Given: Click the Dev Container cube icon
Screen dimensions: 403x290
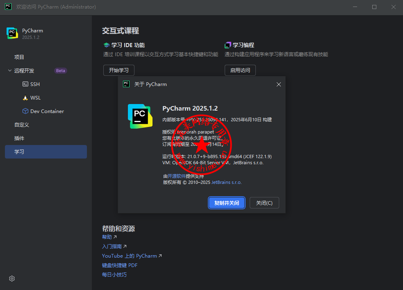Looking at the screenshot, I should pos(25,111).
